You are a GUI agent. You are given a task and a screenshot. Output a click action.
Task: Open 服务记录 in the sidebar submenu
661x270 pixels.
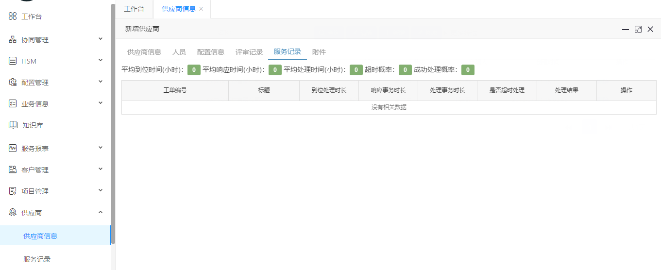[x=37, y=259]
